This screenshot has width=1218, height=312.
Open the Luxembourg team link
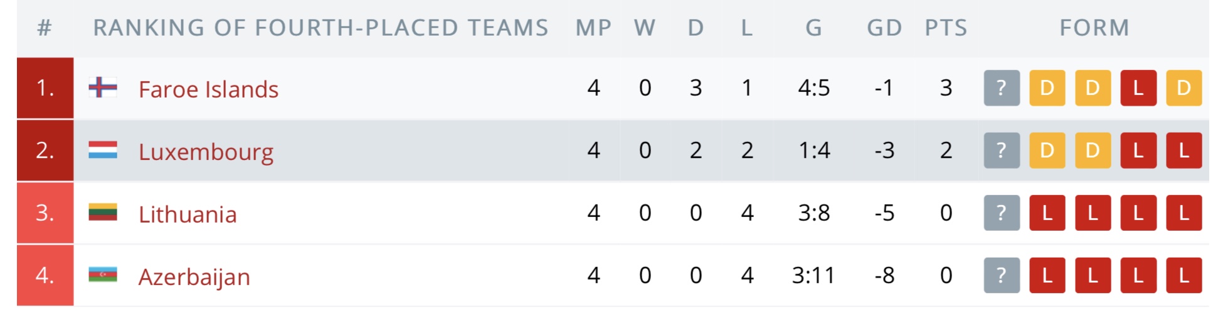click(206, 152)
